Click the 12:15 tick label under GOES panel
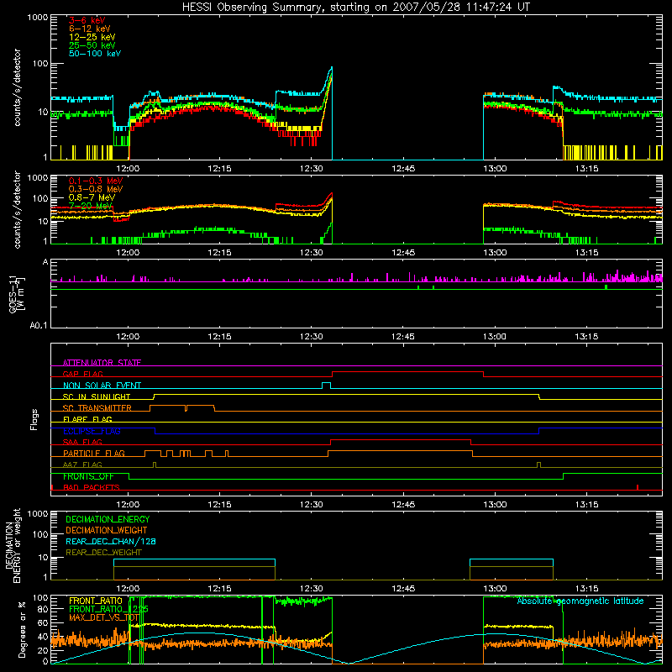Screen dimensions: 672x672 (219, 337)
